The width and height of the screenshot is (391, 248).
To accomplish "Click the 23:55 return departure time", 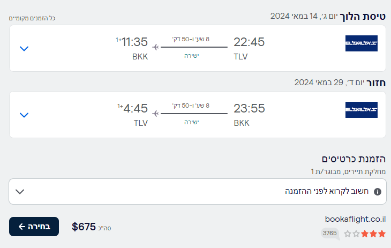I will point(249,109).
